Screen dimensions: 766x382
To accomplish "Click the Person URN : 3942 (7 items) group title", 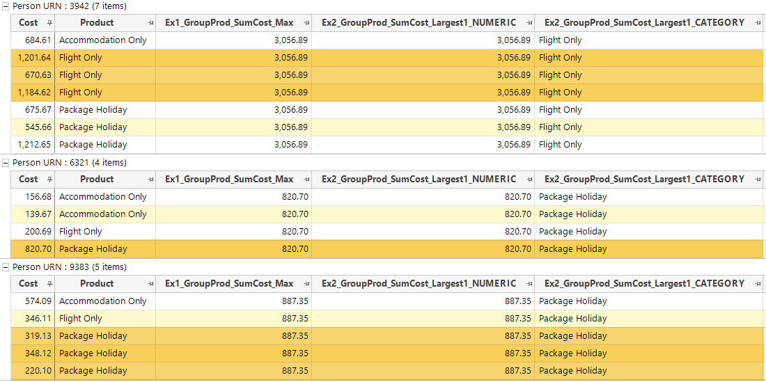I will click(x=69, y=6).
